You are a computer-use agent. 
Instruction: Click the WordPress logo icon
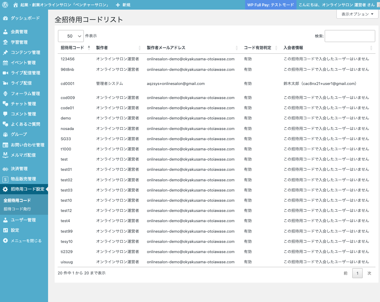[x=5, y=5]
